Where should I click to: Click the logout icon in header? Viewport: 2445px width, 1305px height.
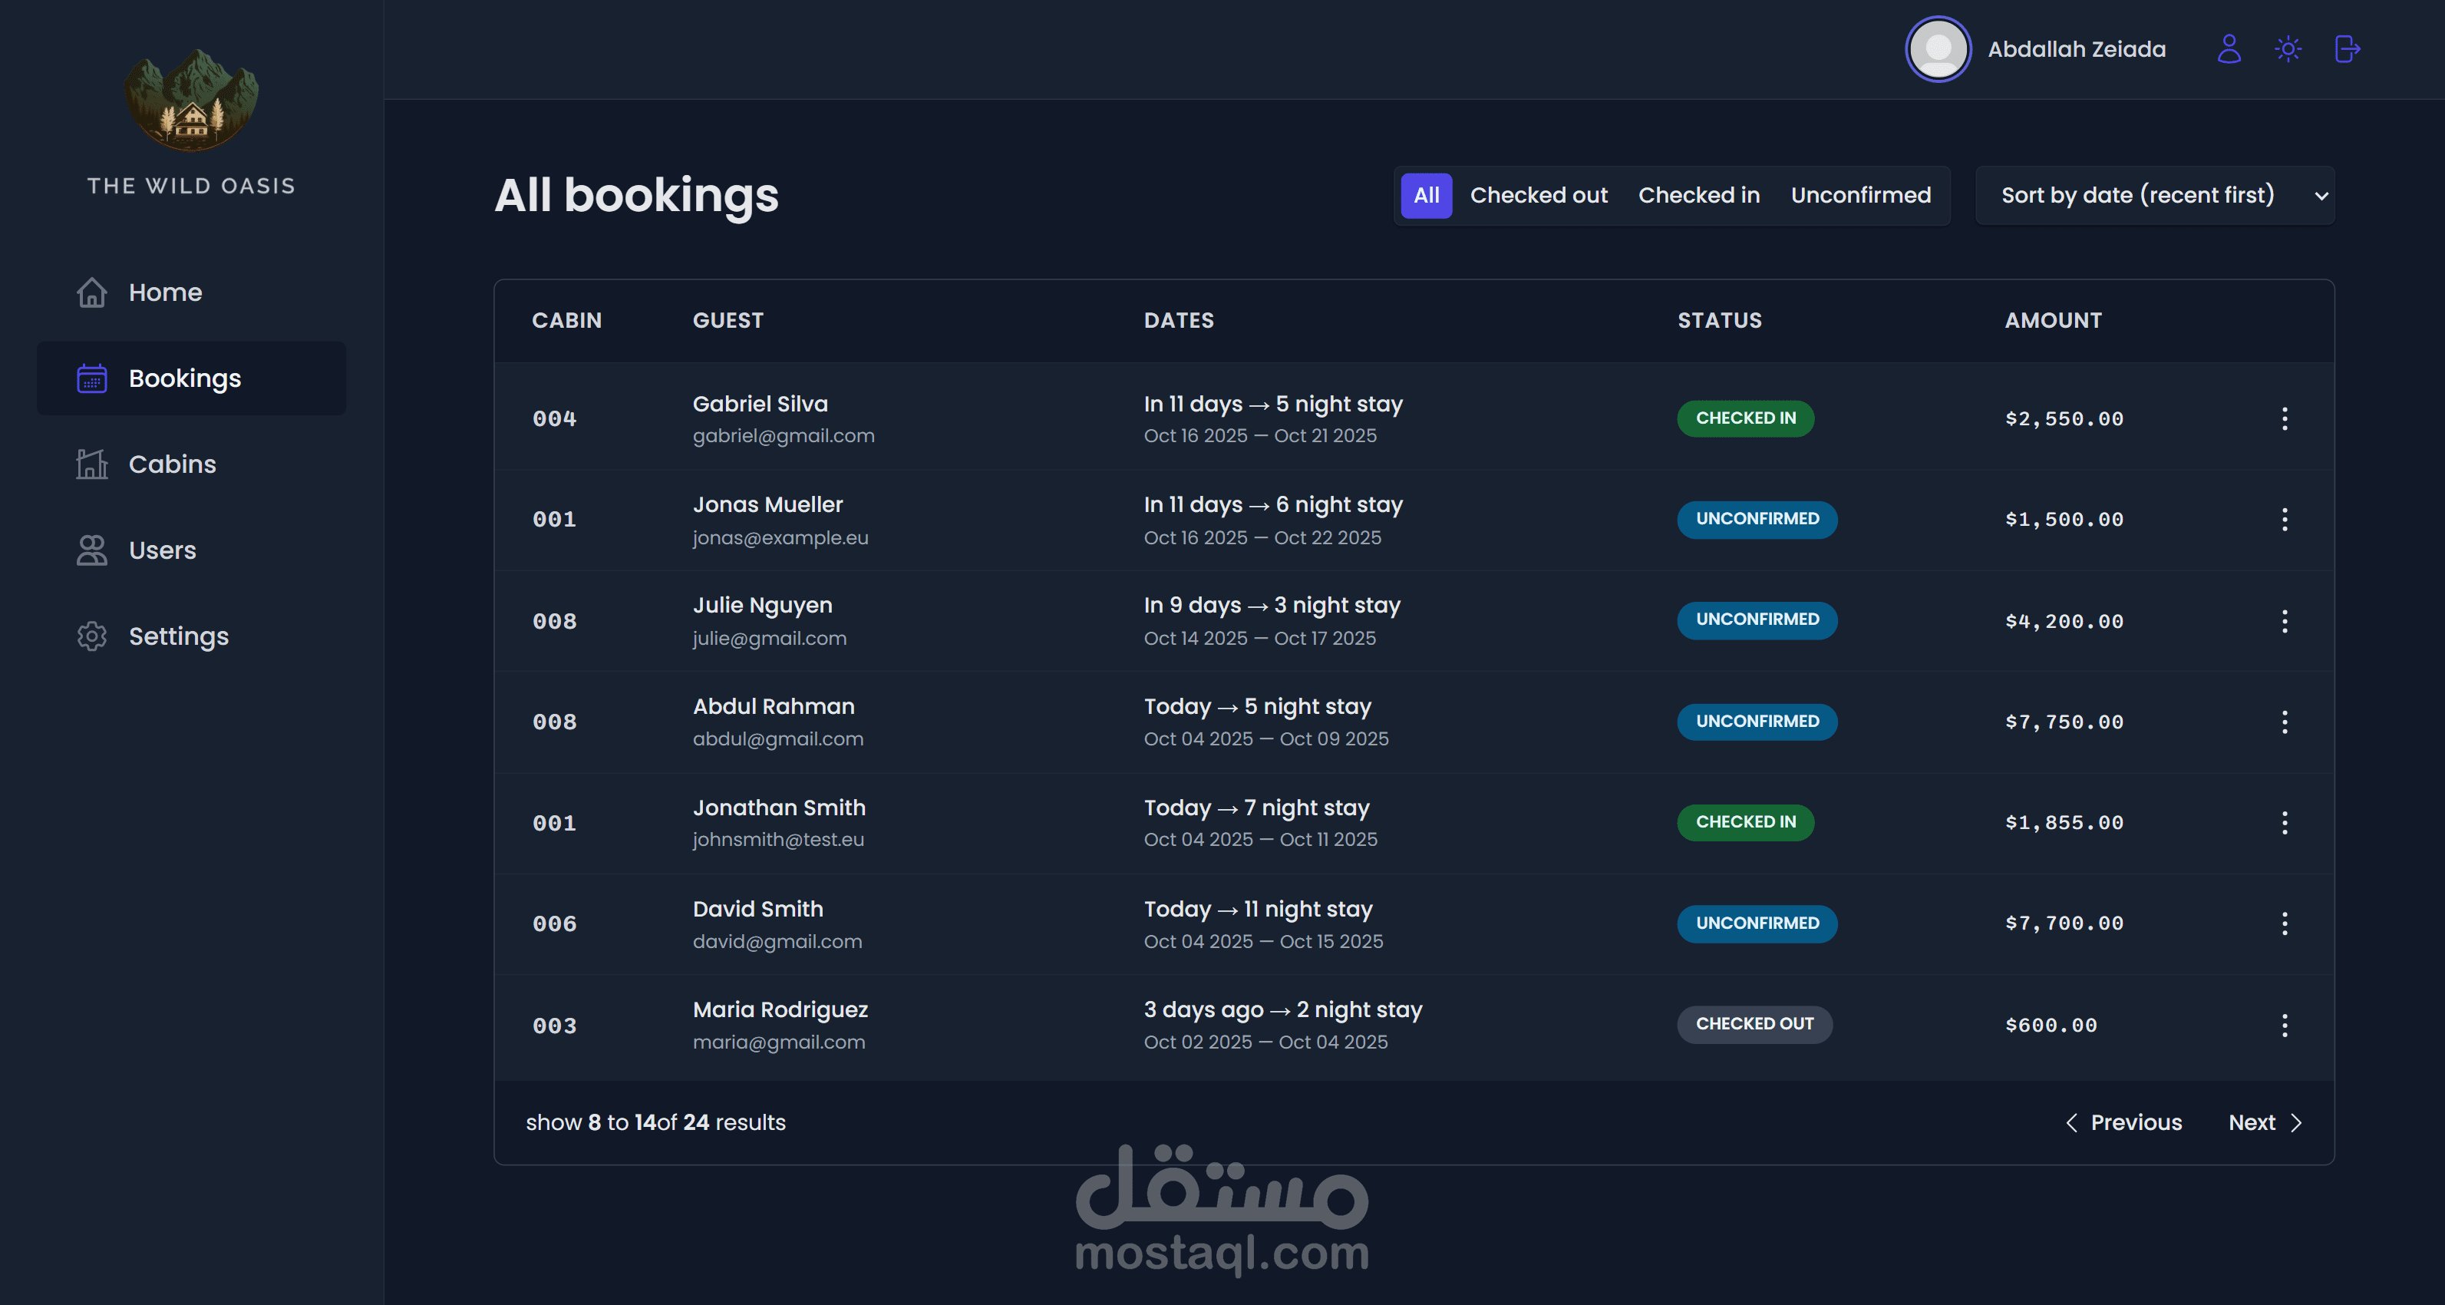[x=2346, y=48]
